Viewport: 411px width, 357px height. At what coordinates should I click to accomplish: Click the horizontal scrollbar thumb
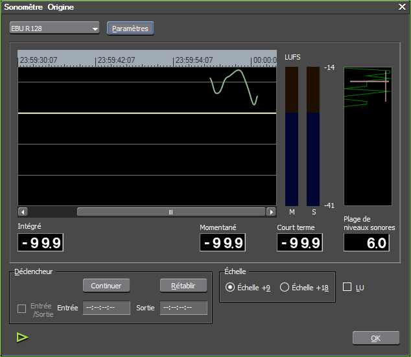[x=171, y=212]
